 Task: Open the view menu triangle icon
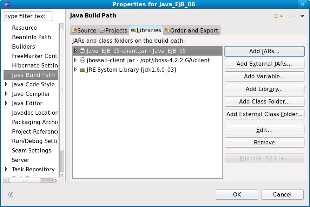click(302, 16)
